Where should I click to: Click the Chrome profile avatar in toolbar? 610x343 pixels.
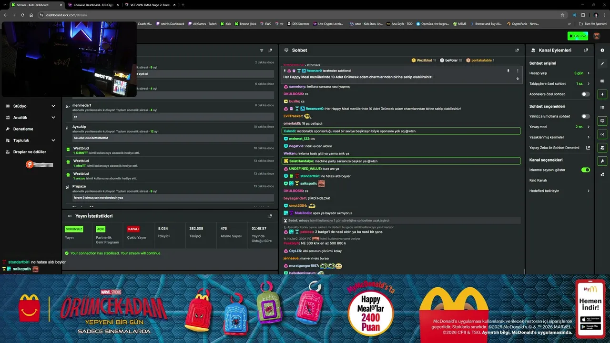(x=596, y=15)
